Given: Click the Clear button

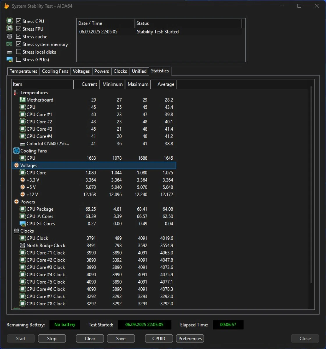Looking at the screenshot, I should pyautogui.click(x=90, y=339).
